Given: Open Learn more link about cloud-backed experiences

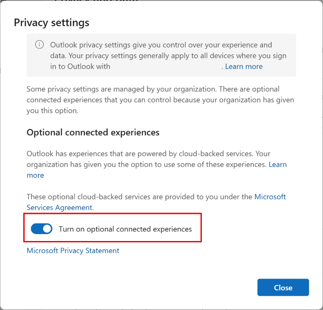Looking at the screenshot, I should click(278, 164).
